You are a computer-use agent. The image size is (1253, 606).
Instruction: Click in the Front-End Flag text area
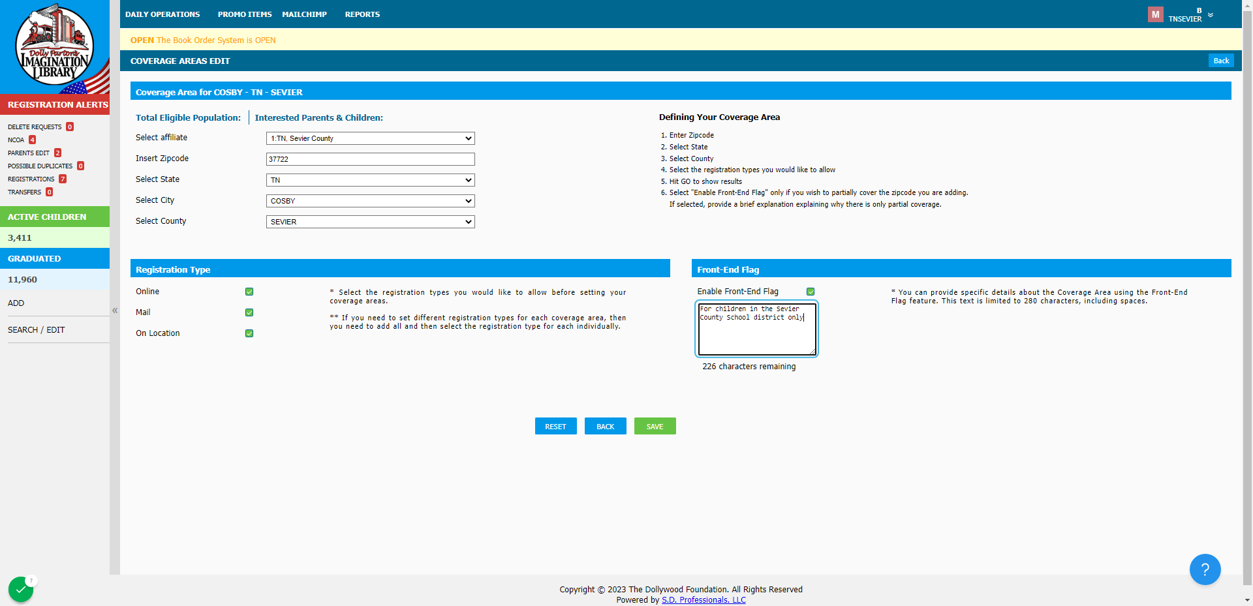[757, 329]
